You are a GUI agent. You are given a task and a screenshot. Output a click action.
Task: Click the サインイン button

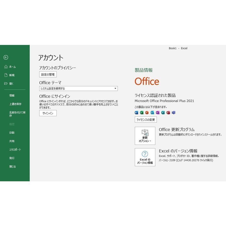[x=48, y=113]
